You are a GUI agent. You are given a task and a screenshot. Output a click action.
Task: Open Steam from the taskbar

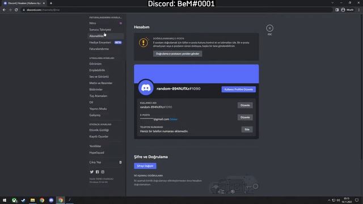[x=23, y=200]
